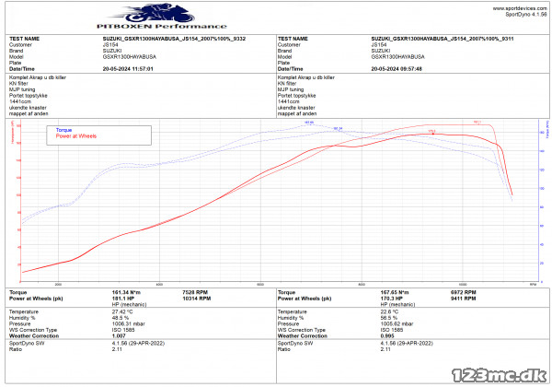This screenshot has width=552, height=387.
Task: Click the 170.3 HP power value
Action: 392,299
